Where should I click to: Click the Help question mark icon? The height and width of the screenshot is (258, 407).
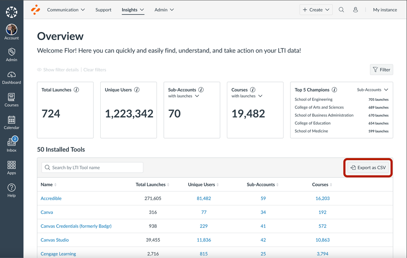point(11,190)
